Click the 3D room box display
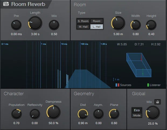Screen dimensions: 167x130 pyautogui.click(x=139, y=65)
